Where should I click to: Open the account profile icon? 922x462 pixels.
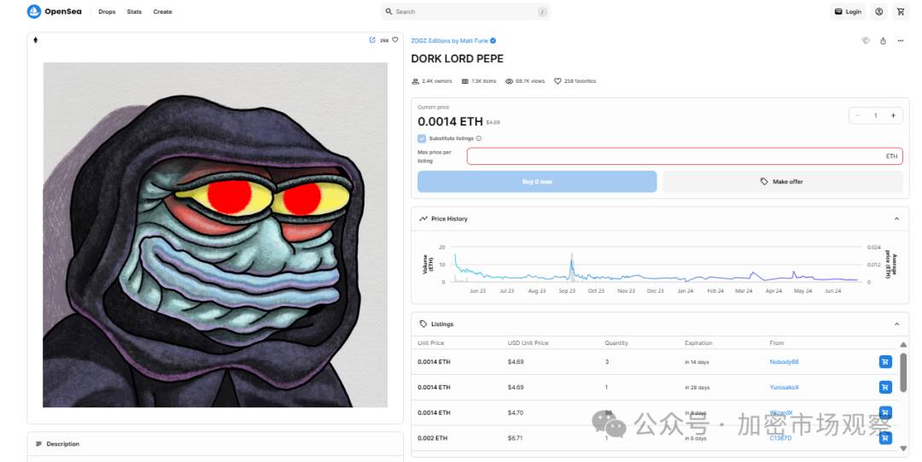[x=879, y=12]
